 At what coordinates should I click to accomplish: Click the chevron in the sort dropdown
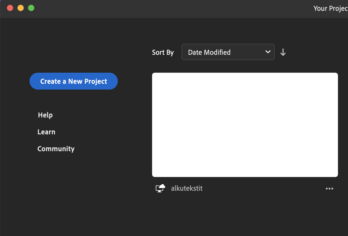[x=268, y=52]
